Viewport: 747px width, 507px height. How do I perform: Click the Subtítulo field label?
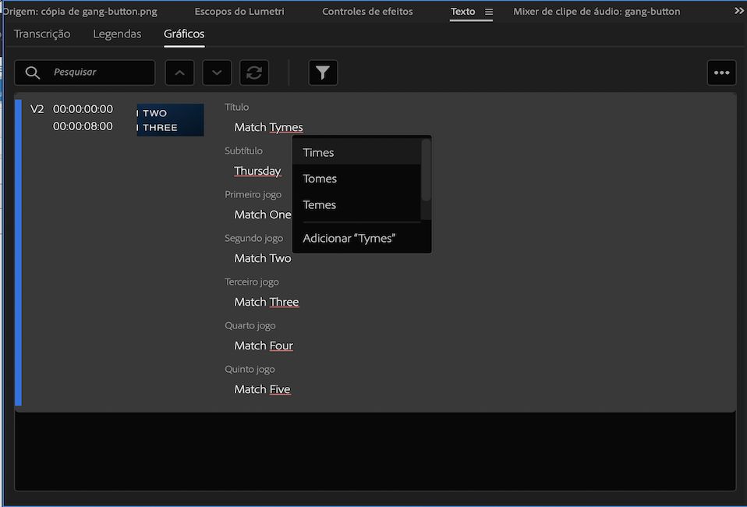(x=243, y=151)
